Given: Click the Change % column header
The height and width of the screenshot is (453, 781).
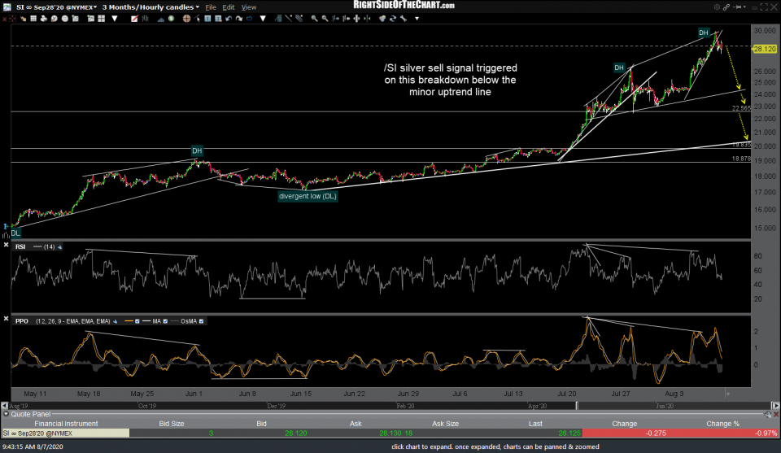Looking at the screenshot, I should 722,422.
